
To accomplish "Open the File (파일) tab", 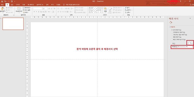I will tap(2, 5).
